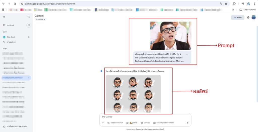
Task: Click the pin icon beside Storybook
Action: click(29, 37)
